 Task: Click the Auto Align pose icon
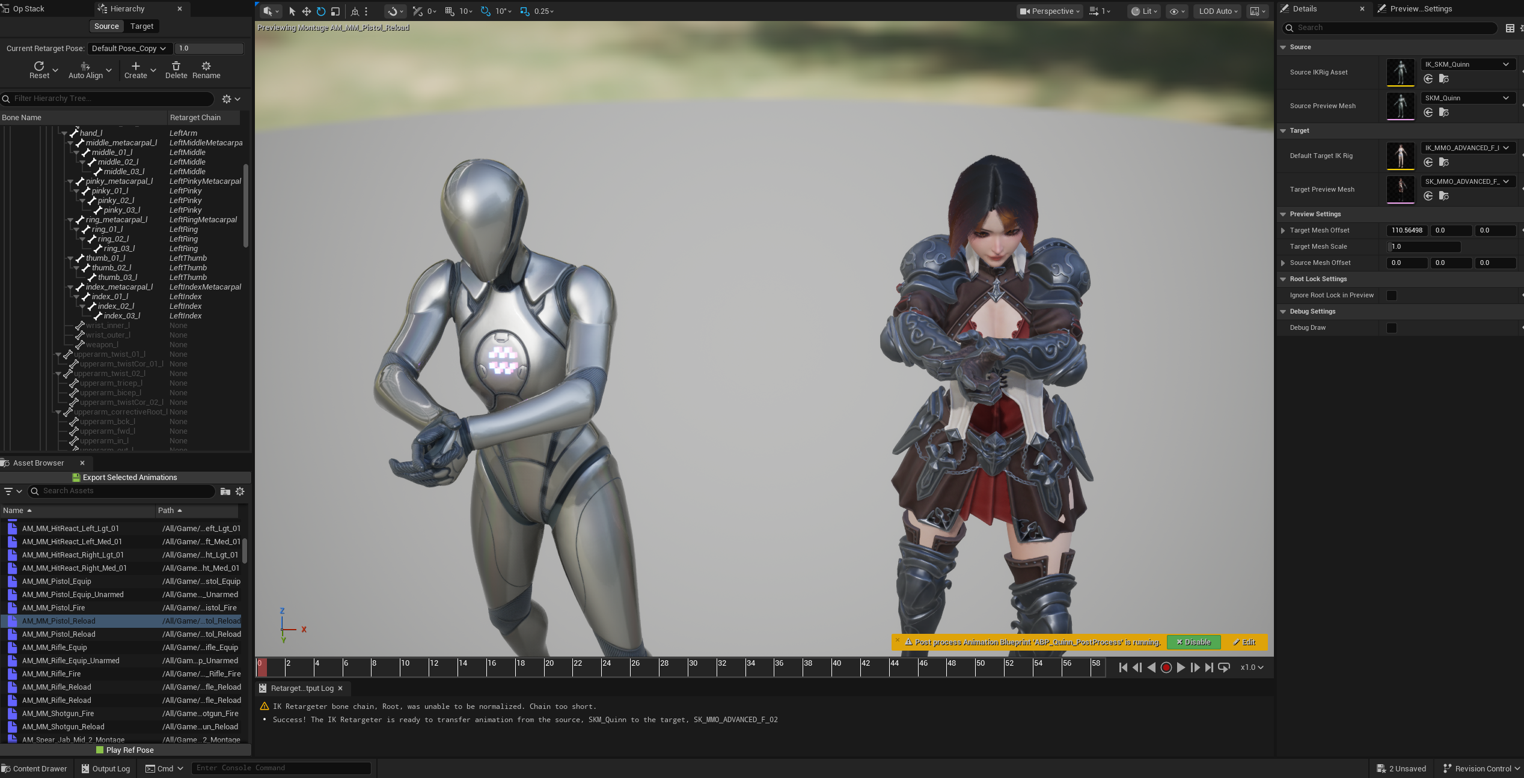point(85,66)
